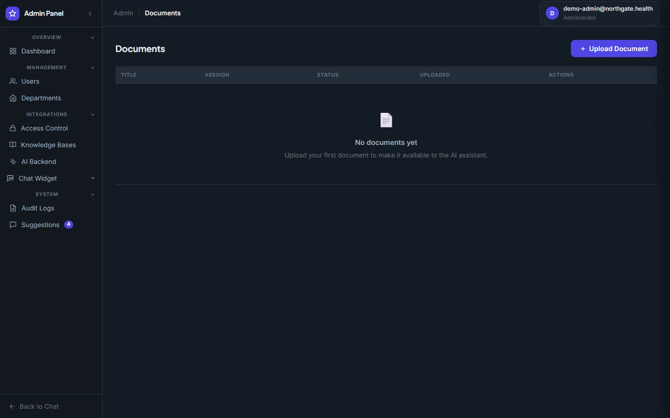Click the Administrator role label
Screen dimensions: 670x418
click(580, 18)
